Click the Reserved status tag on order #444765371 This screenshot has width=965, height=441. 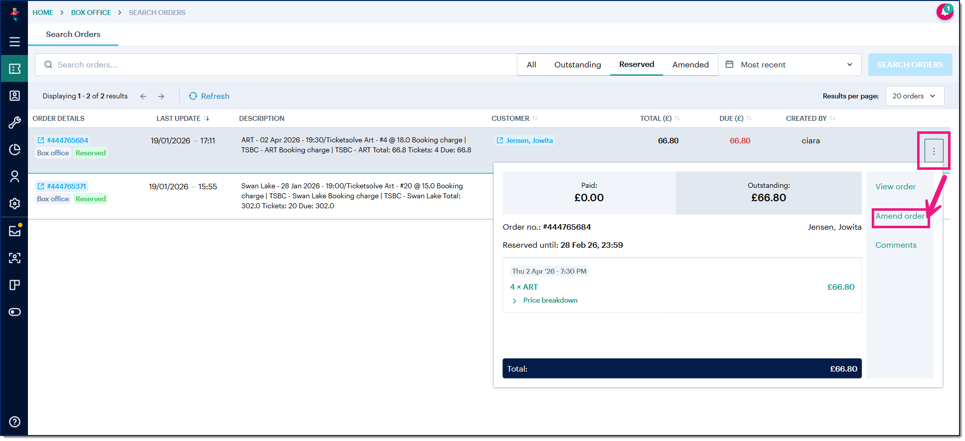pos(91,199)
